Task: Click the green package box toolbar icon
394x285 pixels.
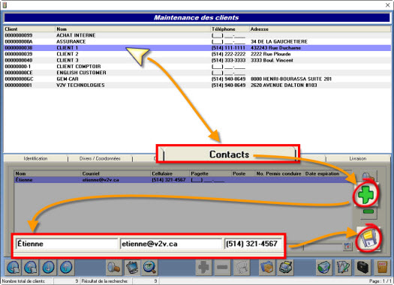Action: tap(324, 267)
